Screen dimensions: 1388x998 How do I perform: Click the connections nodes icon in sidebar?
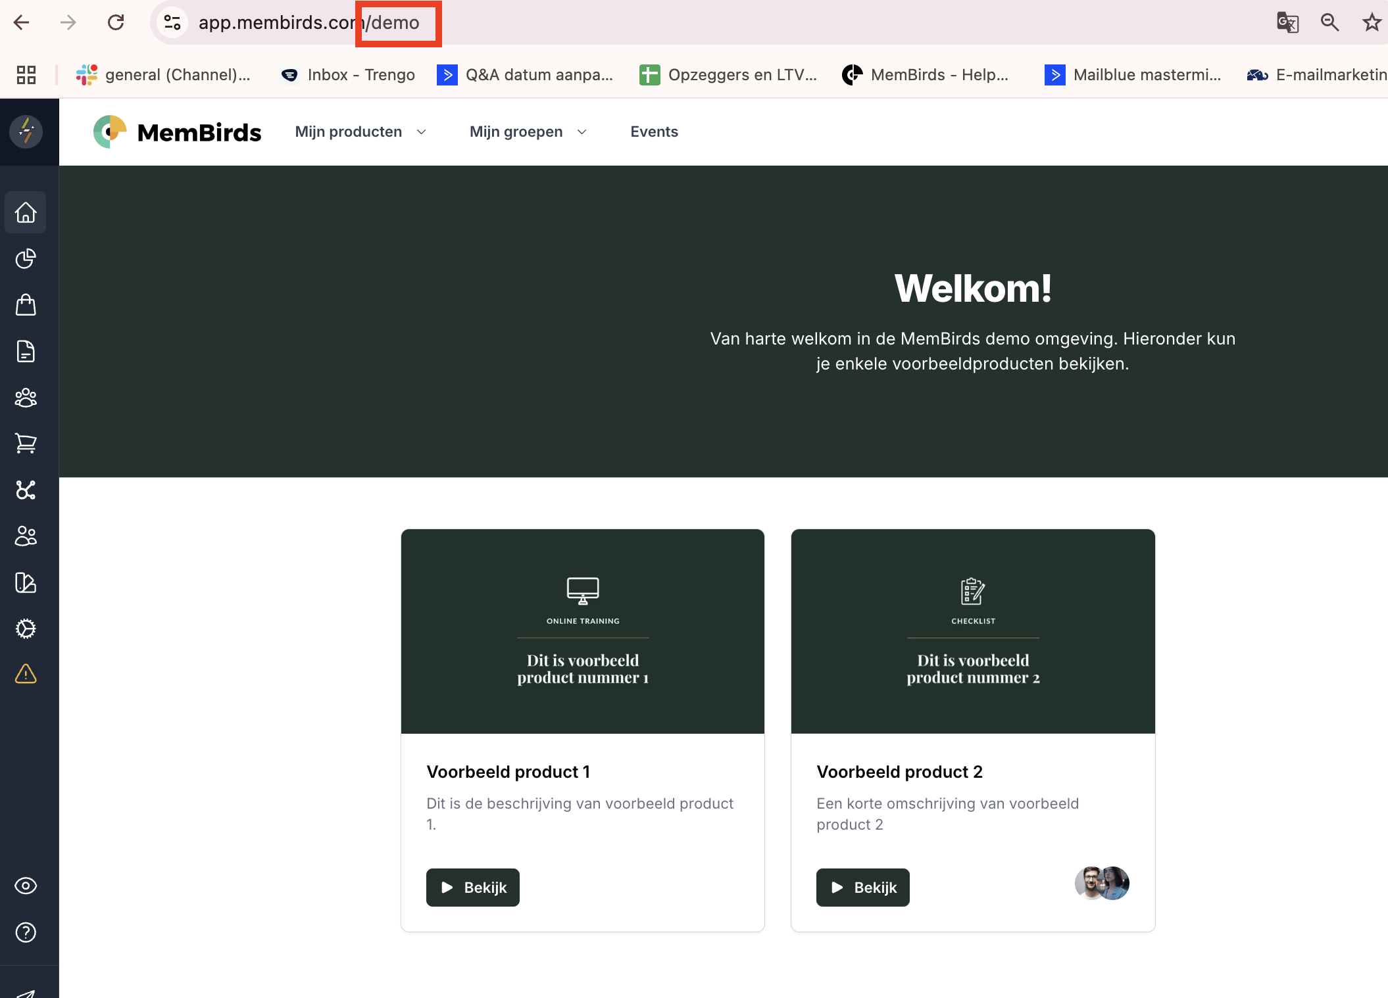26,490
